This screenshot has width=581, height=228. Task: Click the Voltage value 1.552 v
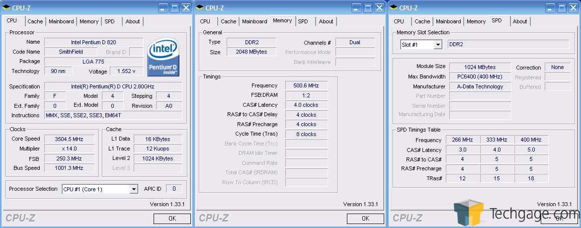[126, 71]
